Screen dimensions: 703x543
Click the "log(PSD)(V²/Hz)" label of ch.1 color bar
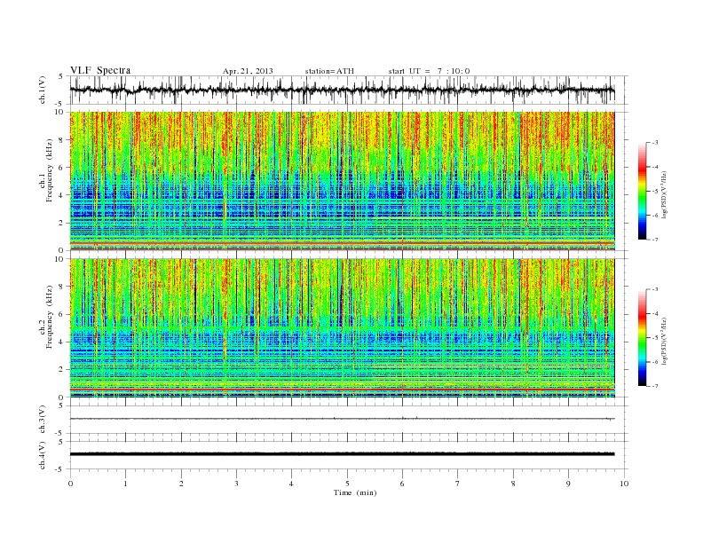[x=665, y=193]
